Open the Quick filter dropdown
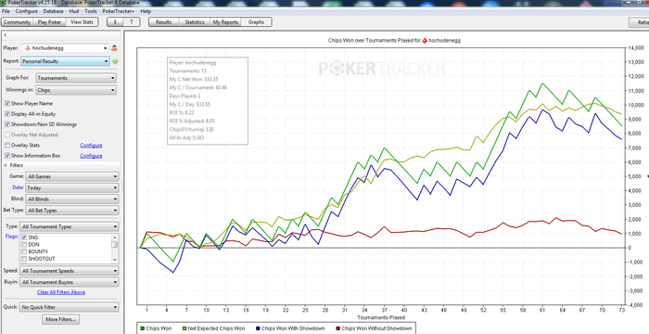The height and width of the screenshot is (334, 649). [x=70, y=307]
